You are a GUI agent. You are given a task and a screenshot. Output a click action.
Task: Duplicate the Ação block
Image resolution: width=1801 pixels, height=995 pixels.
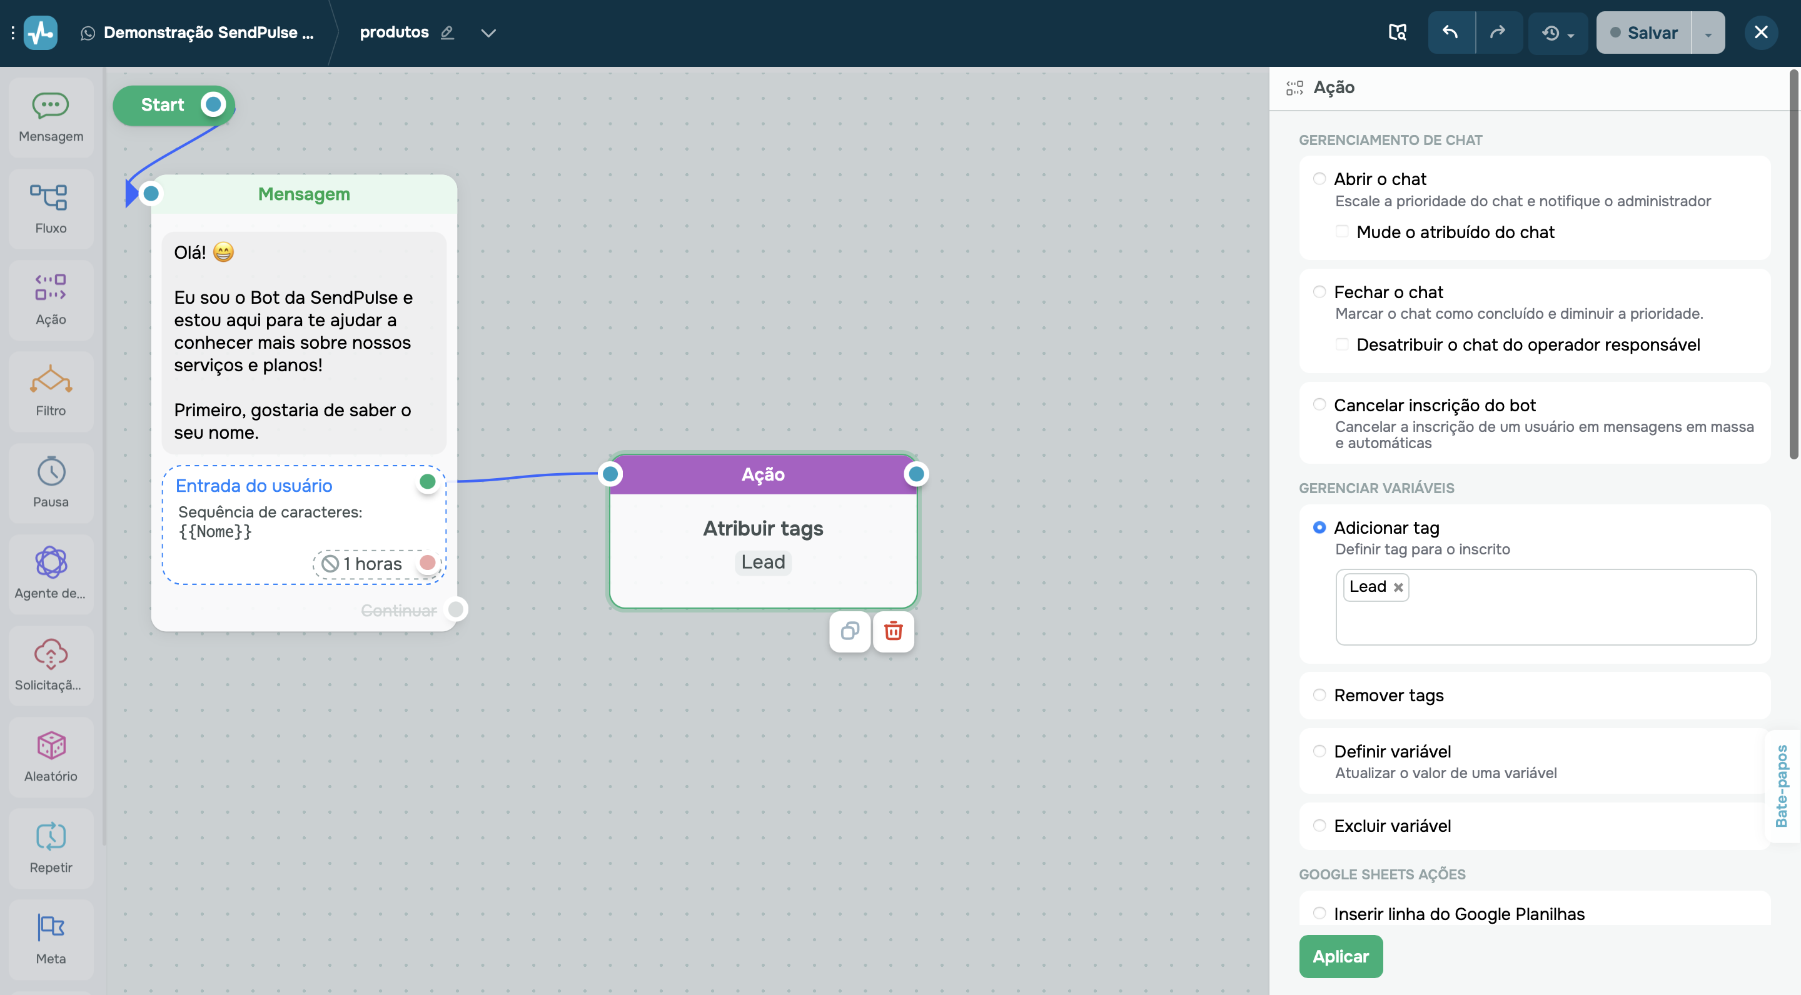coord(849,631)
